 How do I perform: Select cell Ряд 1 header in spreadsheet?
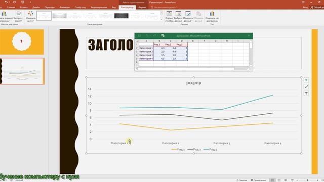click(x=159, y=44)
